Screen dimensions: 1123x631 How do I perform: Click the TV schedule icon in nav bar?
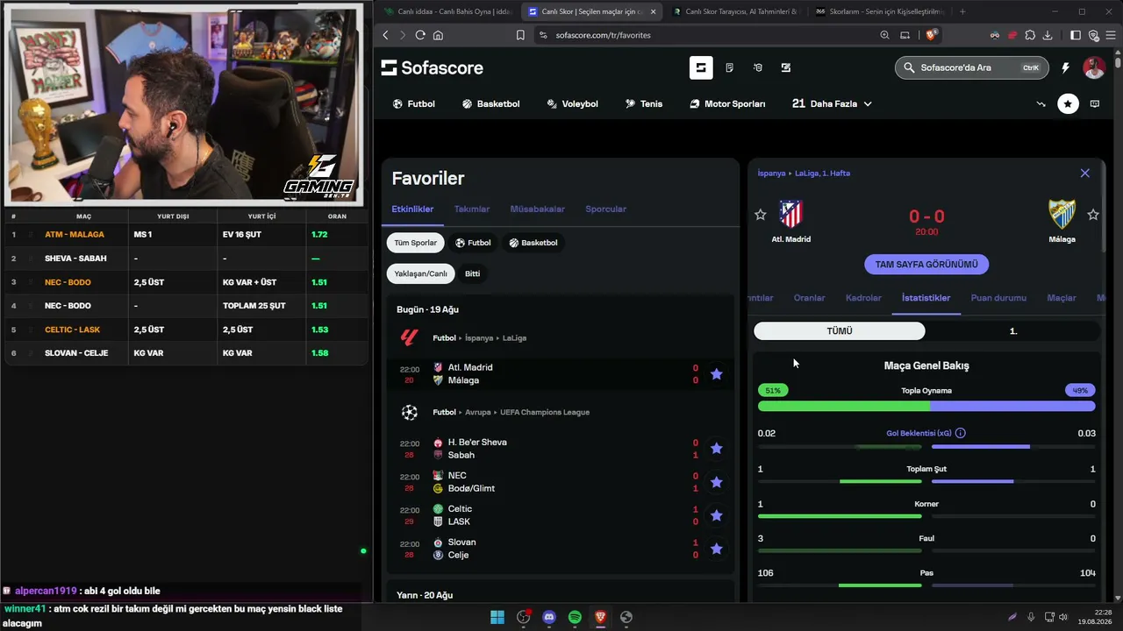click(x=1095, y=103)
